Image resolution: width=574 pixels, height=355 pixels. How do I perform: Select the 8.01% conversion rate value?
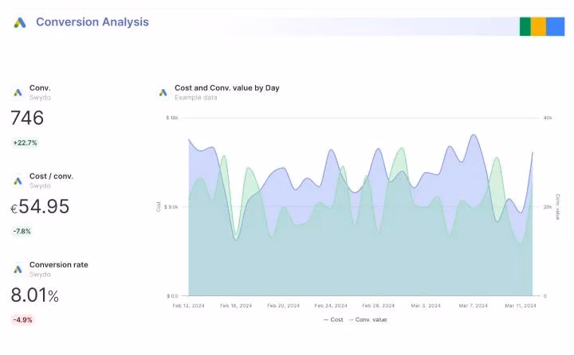35,295
